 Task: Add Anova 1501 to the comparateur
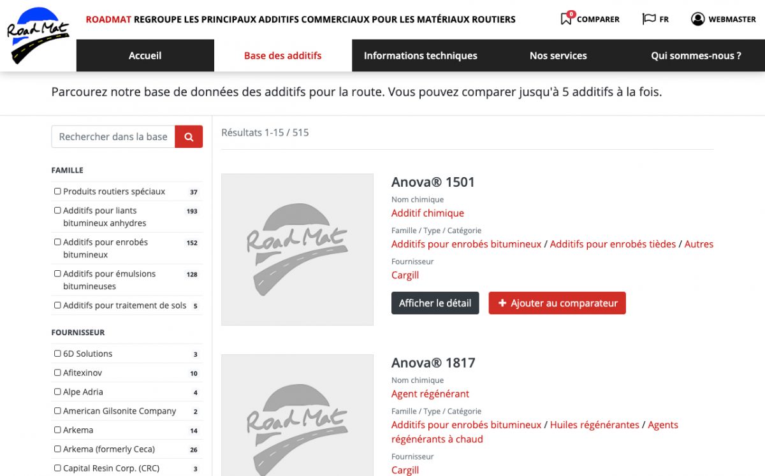click(x=557, y=303)
